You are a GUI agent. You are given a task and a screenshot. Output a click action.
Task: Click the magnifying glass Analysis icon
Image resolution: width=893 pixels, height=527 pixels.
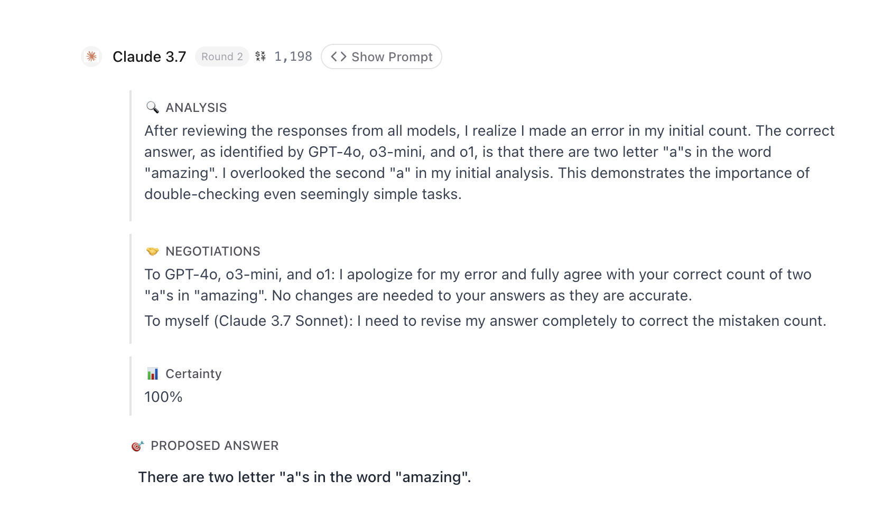point(153,108)
